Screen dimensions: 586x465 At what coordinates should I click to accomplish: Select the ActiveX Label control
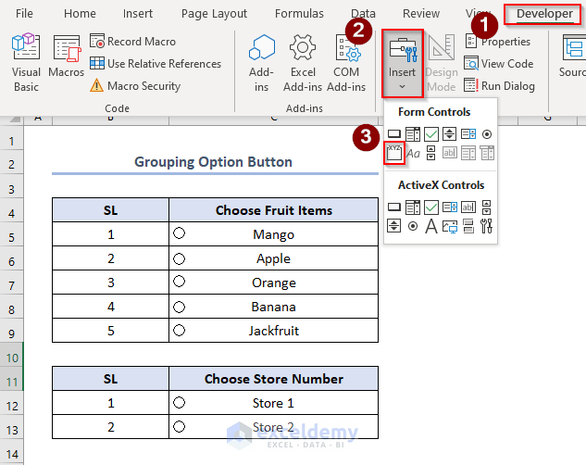coord(431,225)
